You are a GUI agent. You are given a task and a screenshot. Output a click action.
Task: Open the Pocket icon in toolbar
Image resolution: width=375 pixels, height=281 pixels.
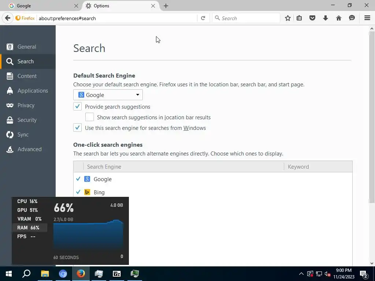312,18
